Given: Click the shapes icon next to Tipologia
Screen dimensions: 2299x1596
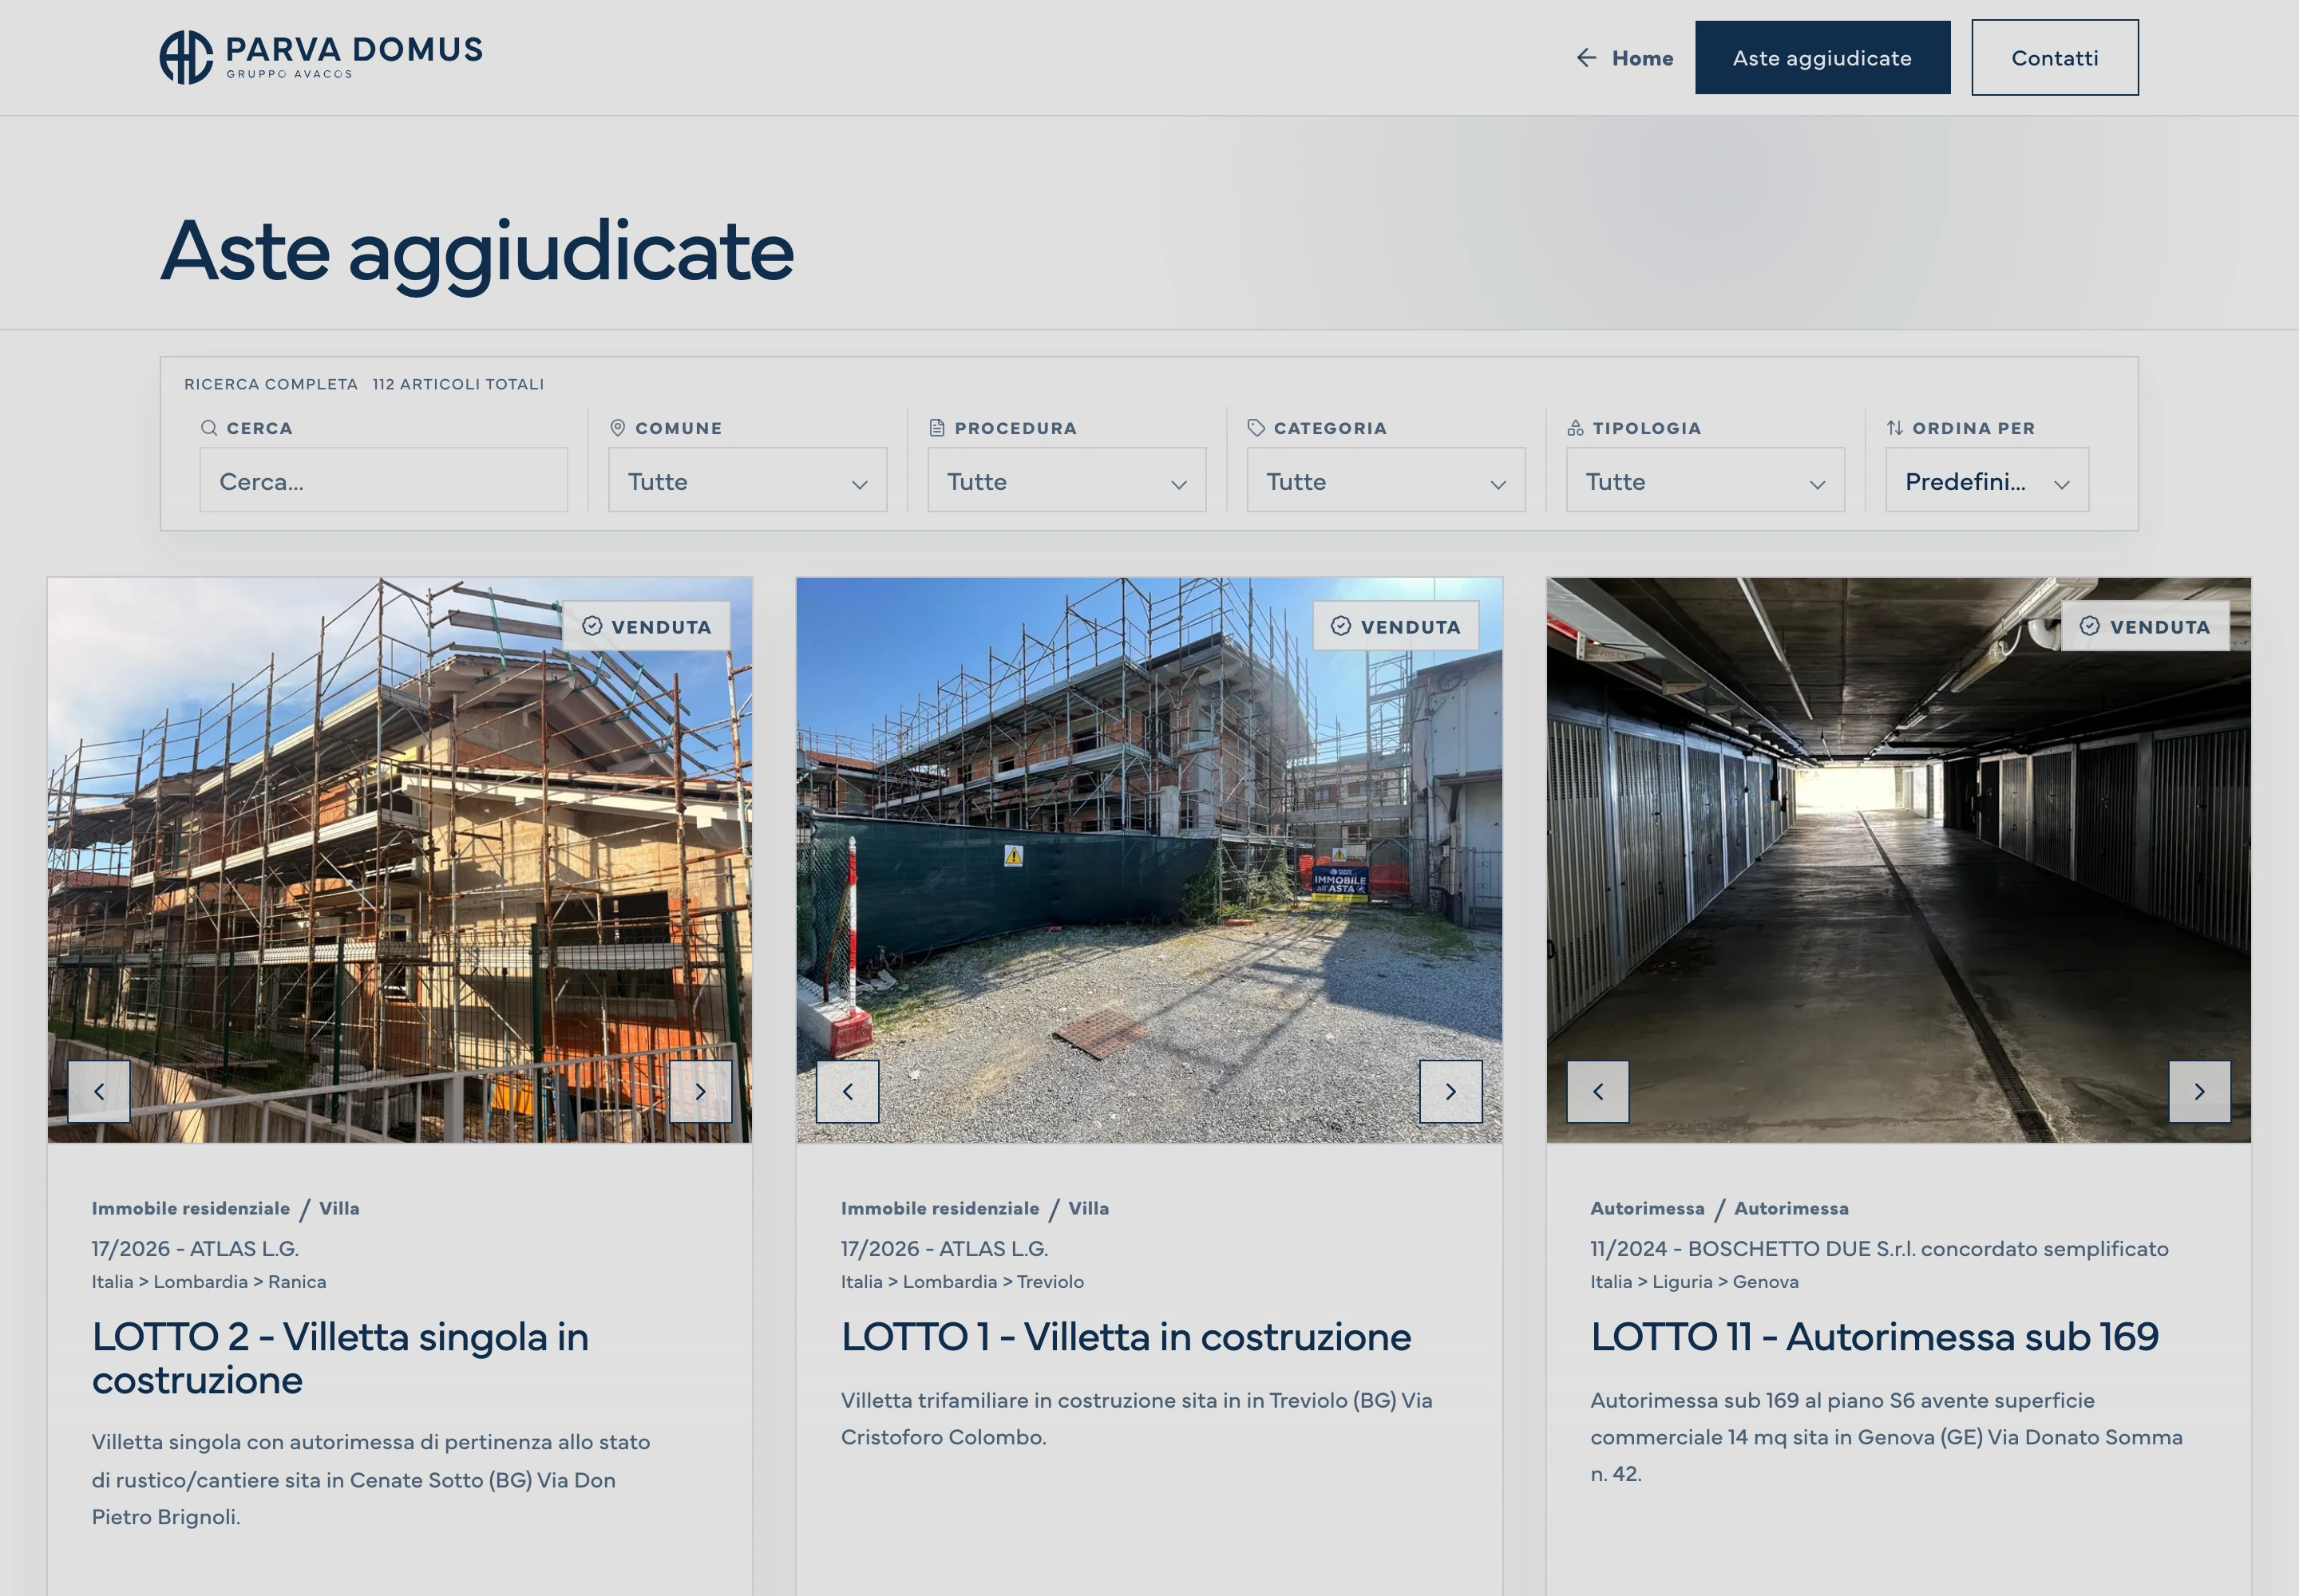Looking at the screenshot, I should 1576,428.
